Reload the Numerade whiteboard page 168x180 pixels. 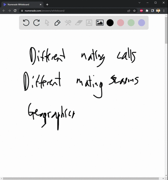click(15, 11)
